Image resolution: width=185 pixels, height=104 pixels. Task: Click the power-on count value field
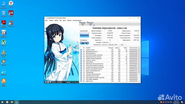(x=135, y=38)
